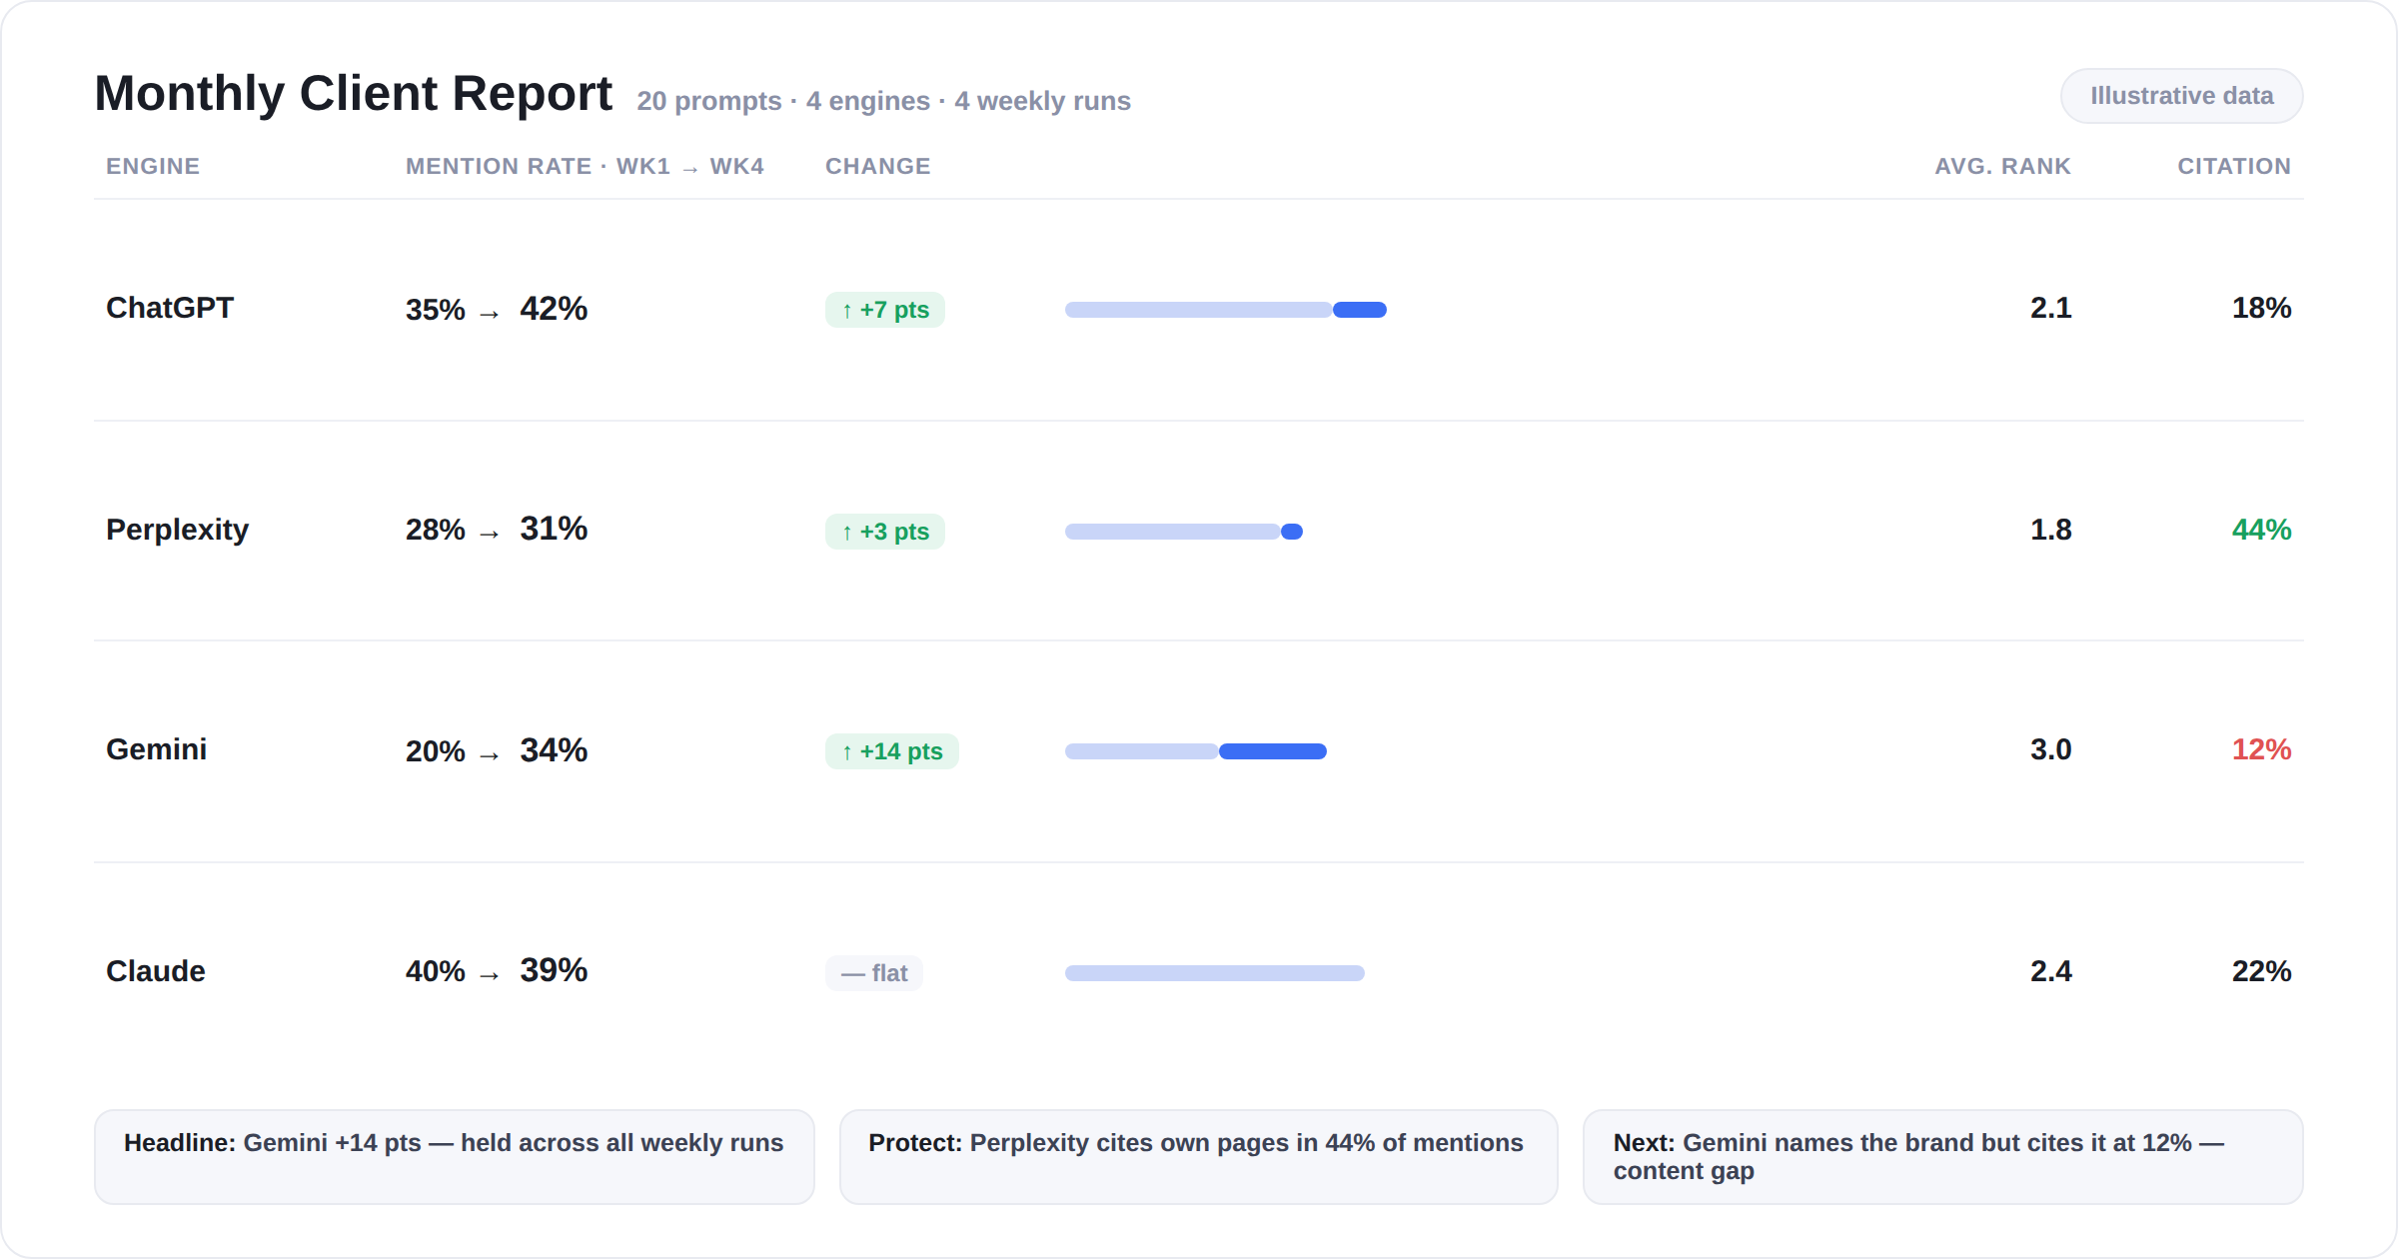Click the +7 pts change badge

[884, 310]
